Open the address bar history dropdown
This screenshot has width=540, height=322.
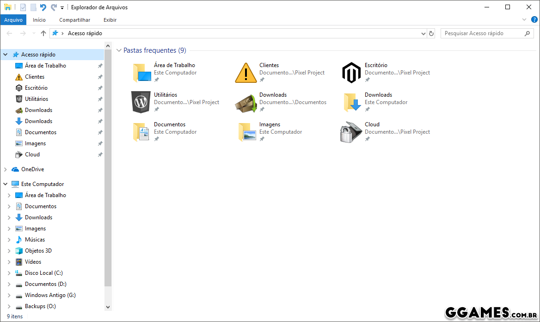click(x=423, y=33)
